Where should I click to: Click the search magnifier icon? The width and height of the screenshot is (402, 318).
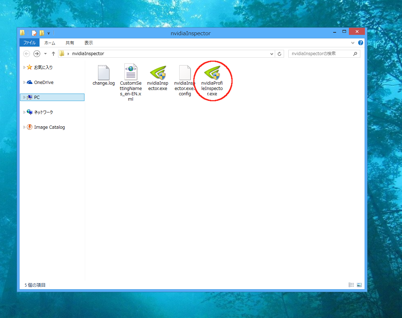tap(355, 54)
